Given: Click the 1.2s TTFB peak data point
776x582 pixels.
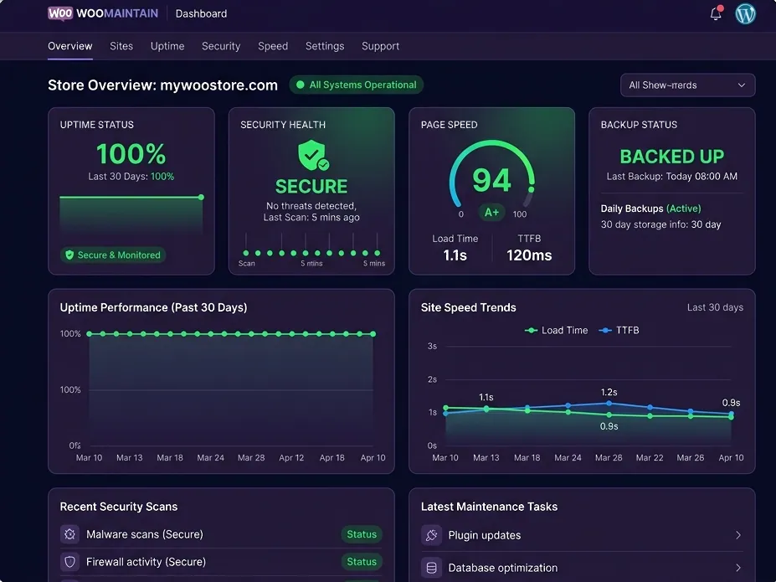Looking at the screenshot, I should tap(609, 404).
